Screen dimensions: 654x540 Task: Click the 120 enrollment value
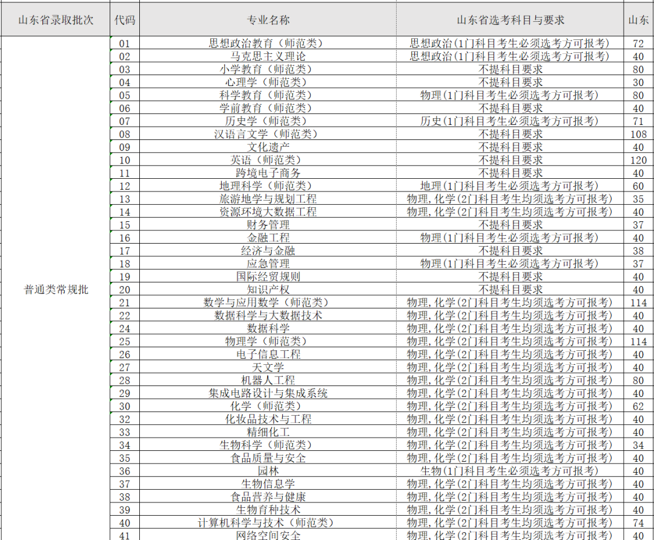(x=639, y=159)
